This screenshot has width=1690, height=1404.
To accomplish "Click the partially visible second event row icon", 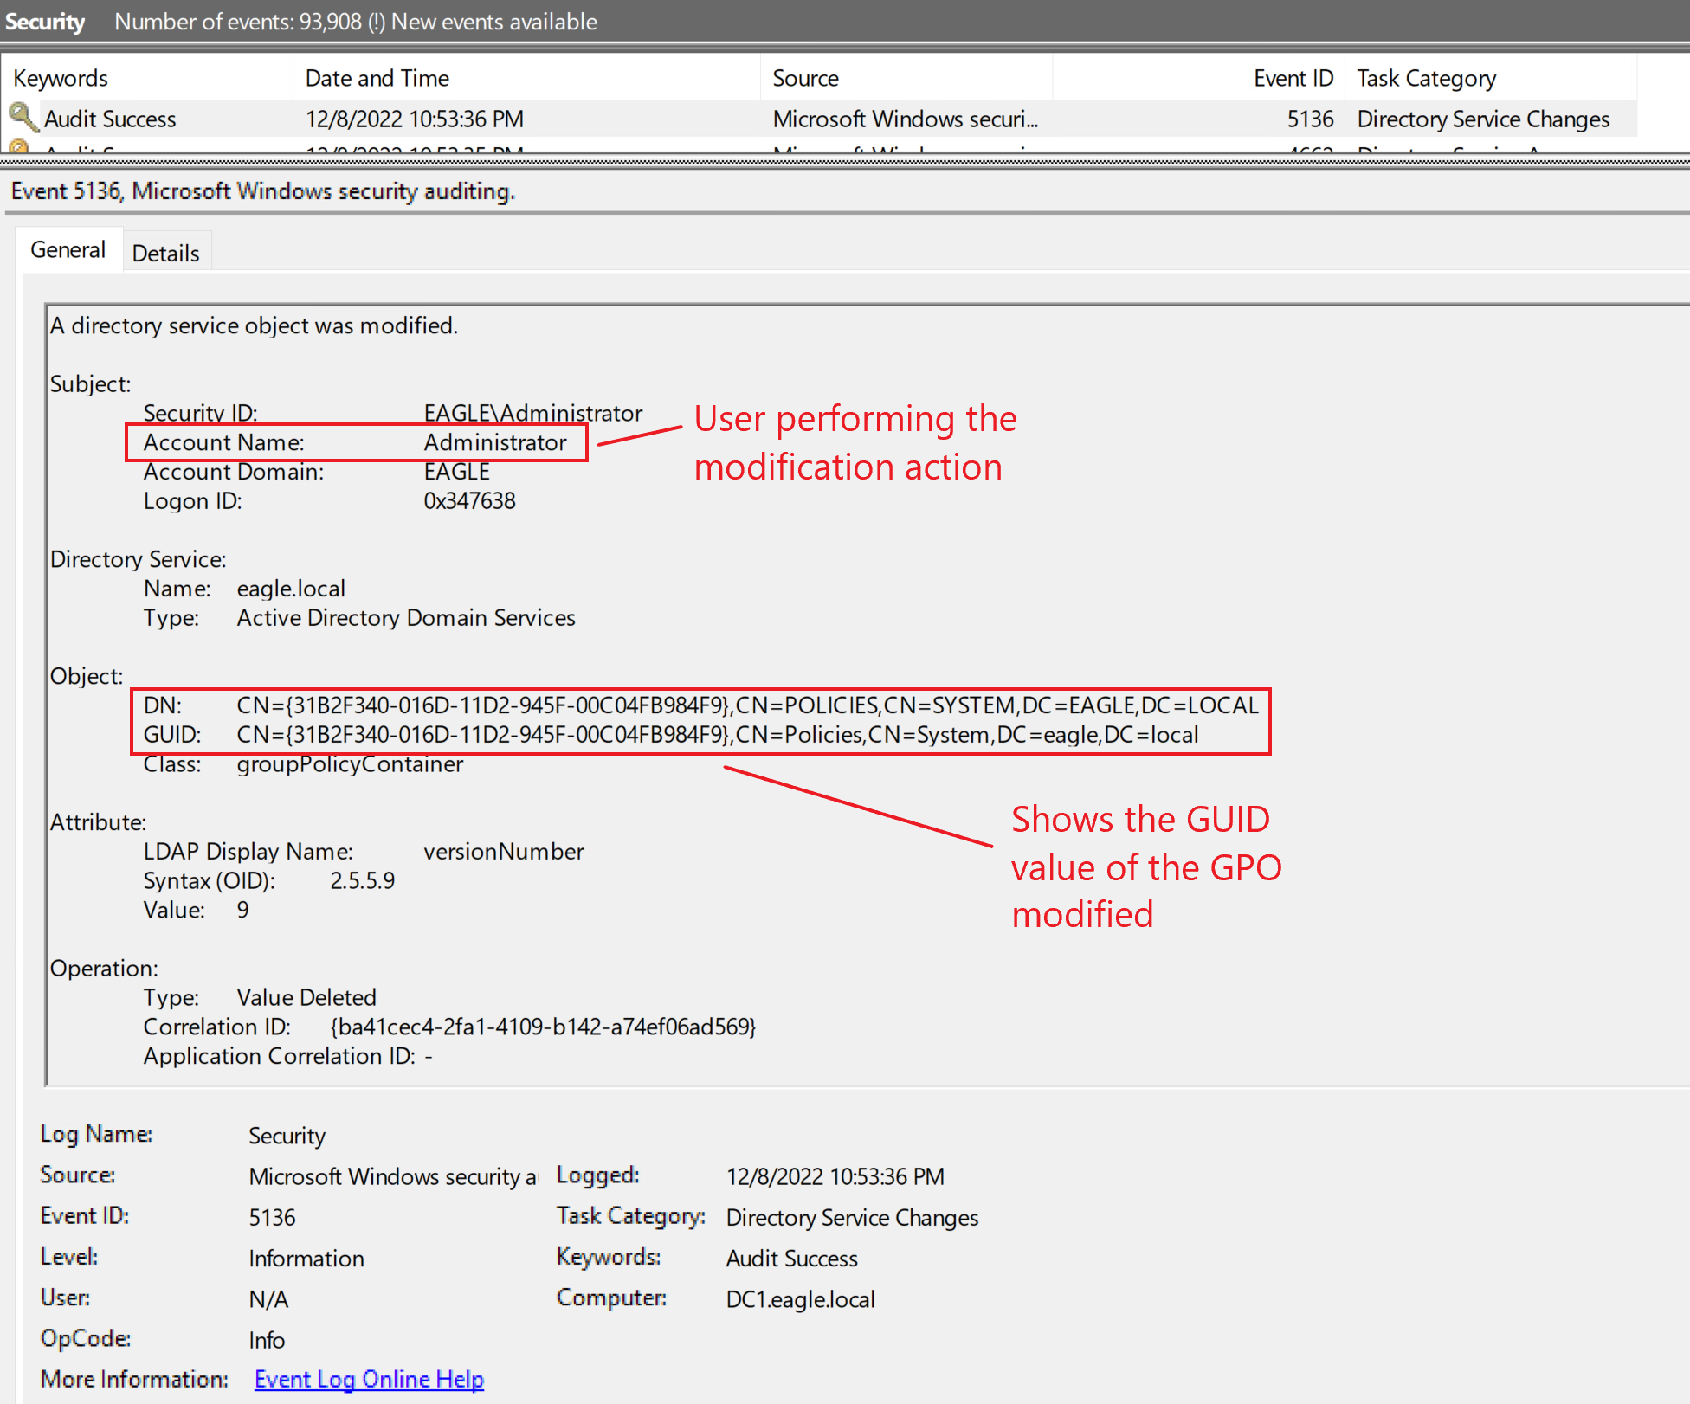I will pyautogui.click(x=19, y=147).
